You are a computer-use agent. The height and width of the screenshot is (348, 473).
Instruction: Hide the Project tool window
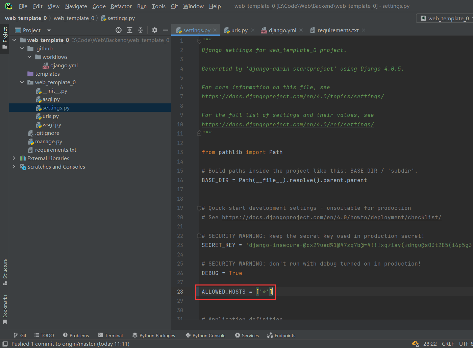pyautogui.click(x=166, y=30)
